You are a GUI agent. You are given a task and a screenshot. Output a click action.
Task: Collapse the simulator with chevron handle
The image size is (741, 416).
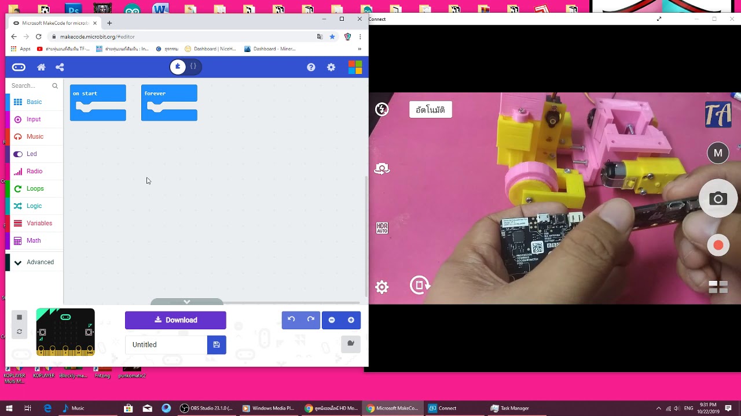point(186,302)
